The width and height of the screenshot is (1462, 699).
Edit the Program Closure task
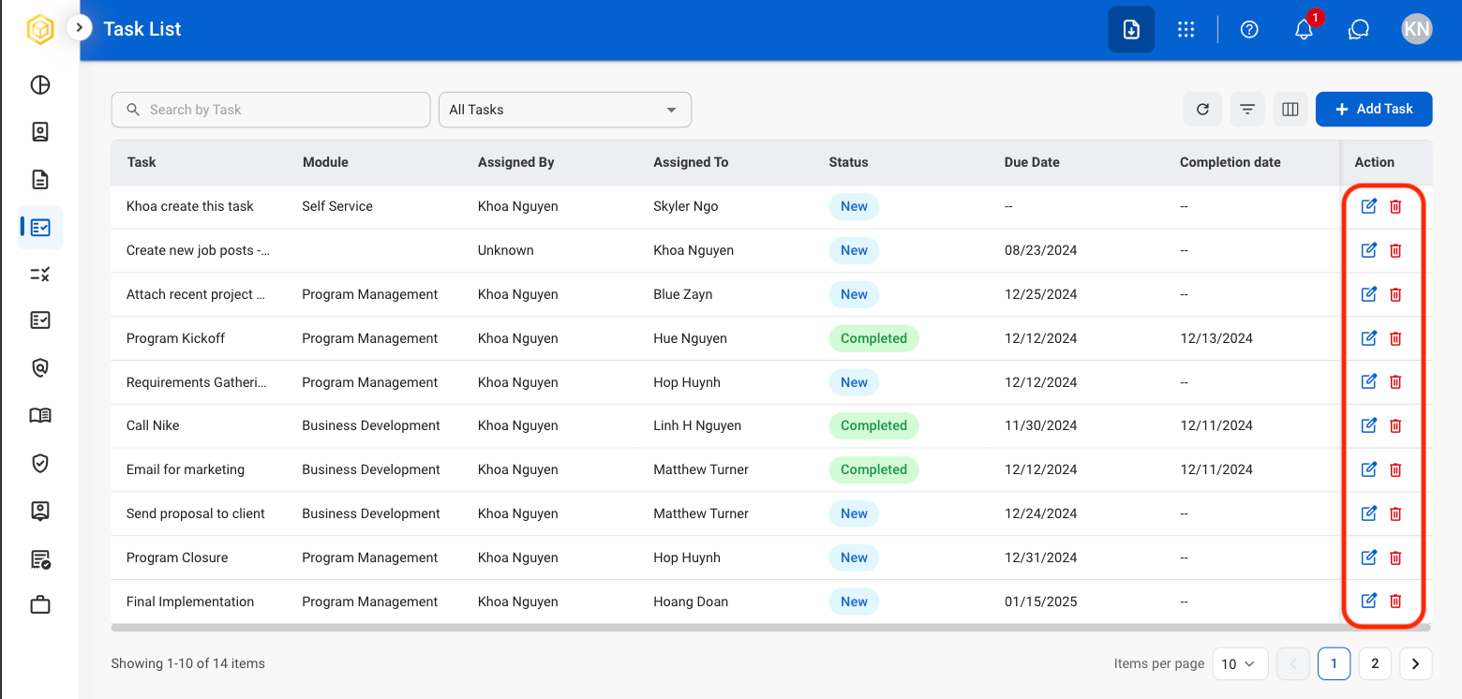[x=1368, y=558]
